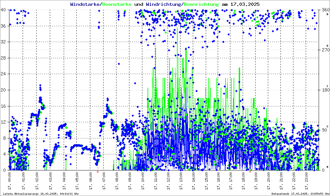Click the 12:00 time axis label
Screen dimensions: 330x196
tap(168, 182)
